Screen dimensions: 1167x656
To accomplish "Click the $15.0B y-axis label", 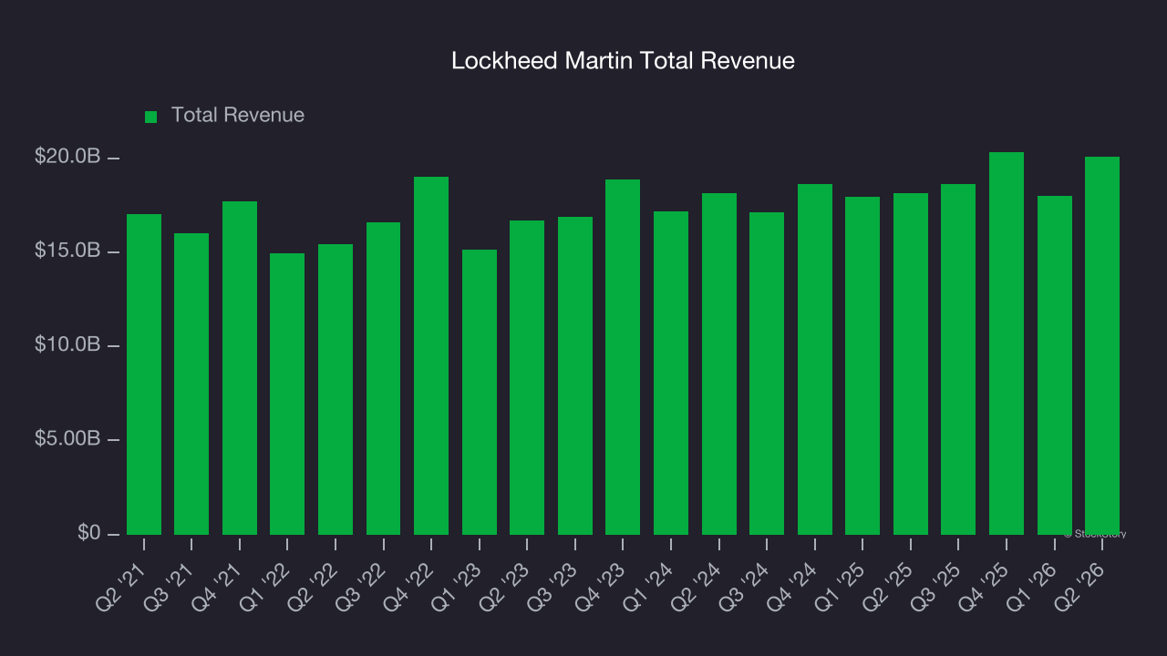I will click(x=67, y=251).
